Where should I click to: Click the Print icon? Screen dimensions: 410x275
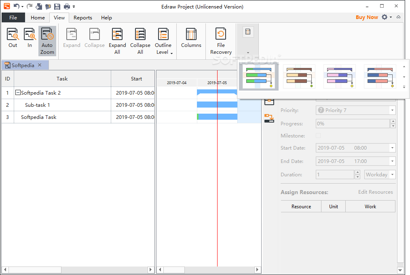[x=67, y=6]
